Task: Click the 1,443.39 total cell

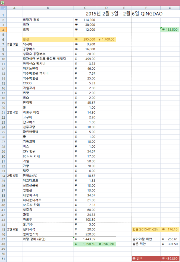Action: pyautogui.click(x=85, y=239)
